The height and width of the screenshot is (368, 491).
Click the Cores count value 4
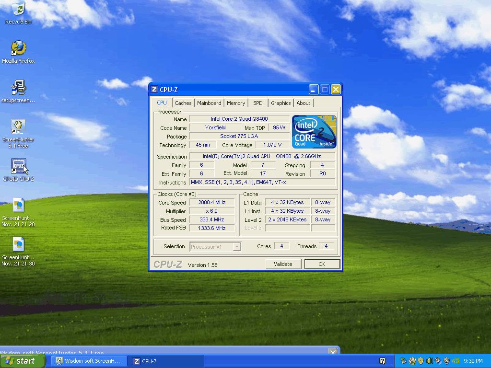(x=281, y=246)
